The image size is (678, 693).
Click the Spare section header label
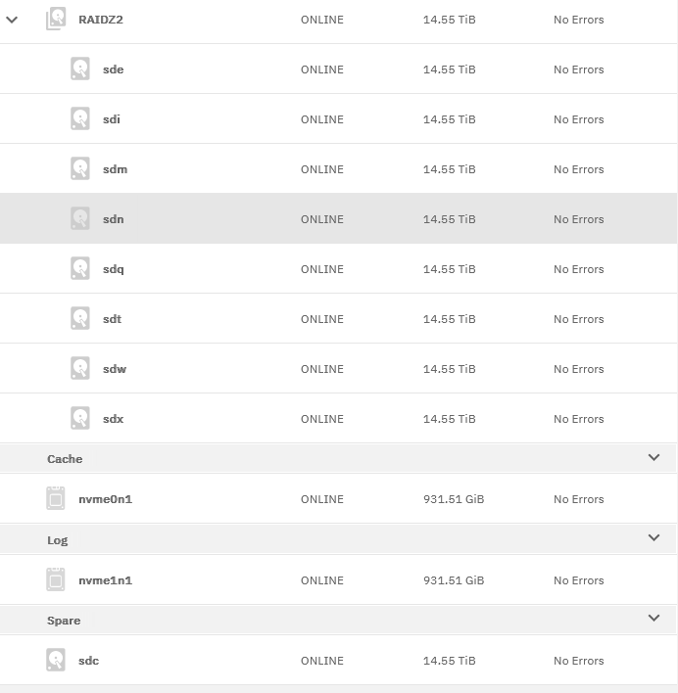point(64,621)
